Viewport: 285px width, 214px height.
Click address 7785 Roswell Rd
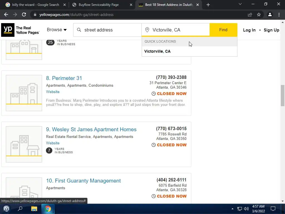(173, 134)
